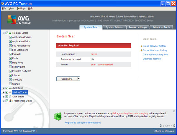Click the Erase browser history link

pos(154,46)
